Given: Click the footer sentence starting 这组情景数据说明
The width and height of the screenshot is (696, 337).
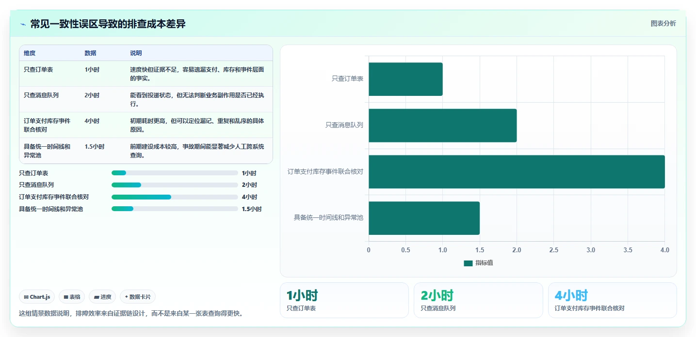Looking at the screenshot, I should click(131, 313).
